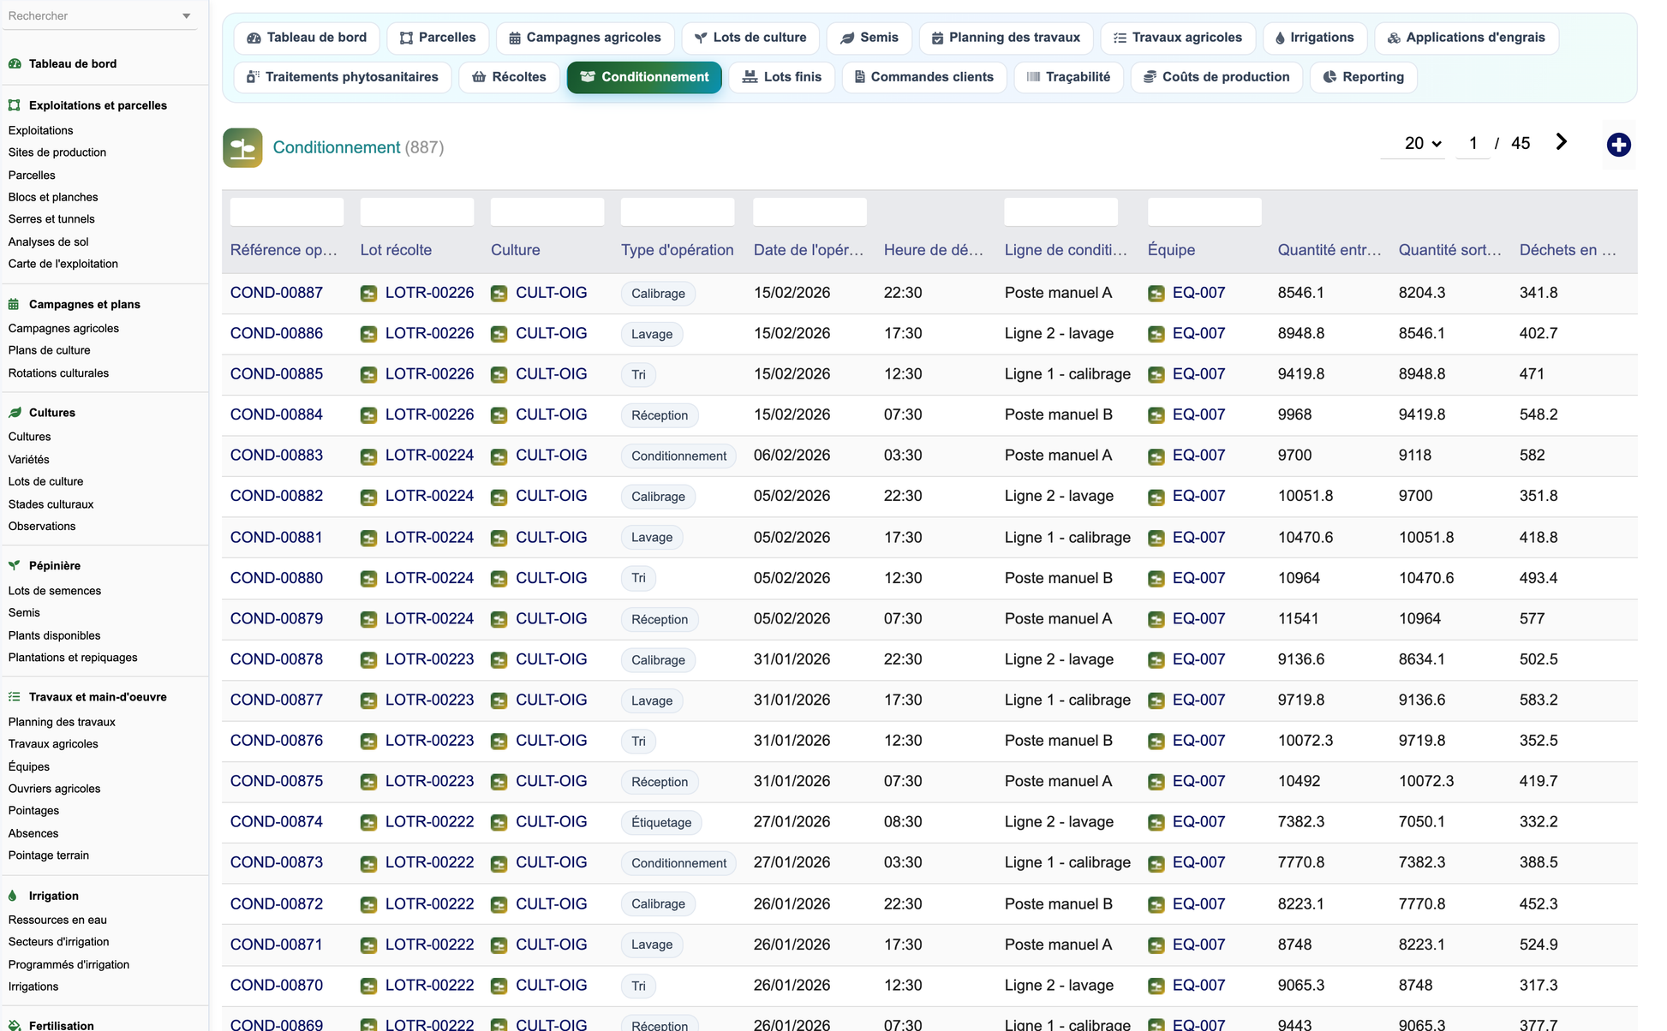The image size is (1667, 1031).
Task: Open Rotations culturales in sidebar
Action: click(58, 373)
